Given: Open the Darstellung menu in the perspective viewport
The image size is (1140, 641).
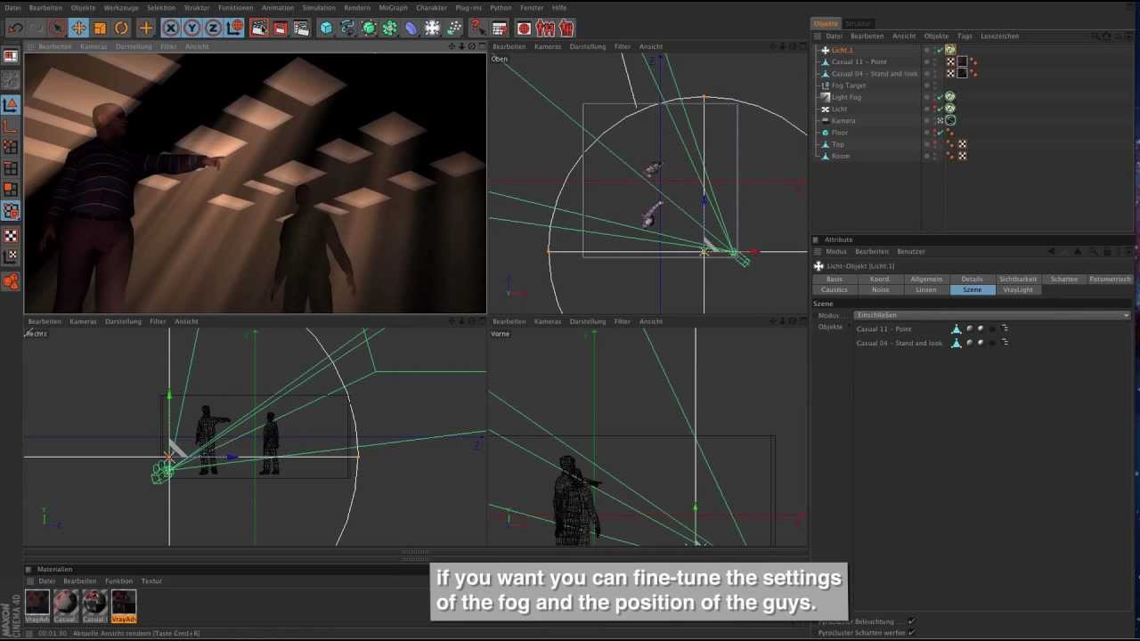Looking at the screenshot, I should tap(134, 46).
